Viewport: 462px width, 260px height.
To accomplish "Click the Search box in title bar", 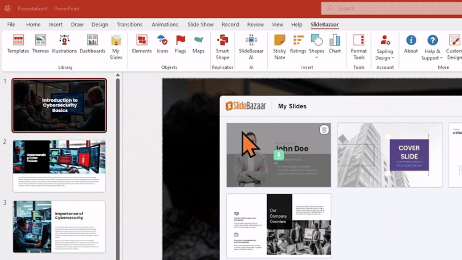I will pyautogui.click(x=392, y=8).
